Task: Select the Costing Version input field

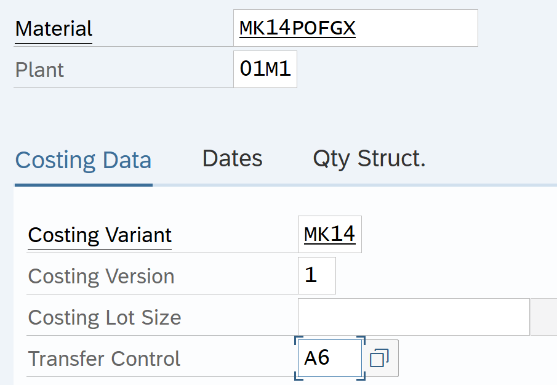Action: [x=317, y=276]
